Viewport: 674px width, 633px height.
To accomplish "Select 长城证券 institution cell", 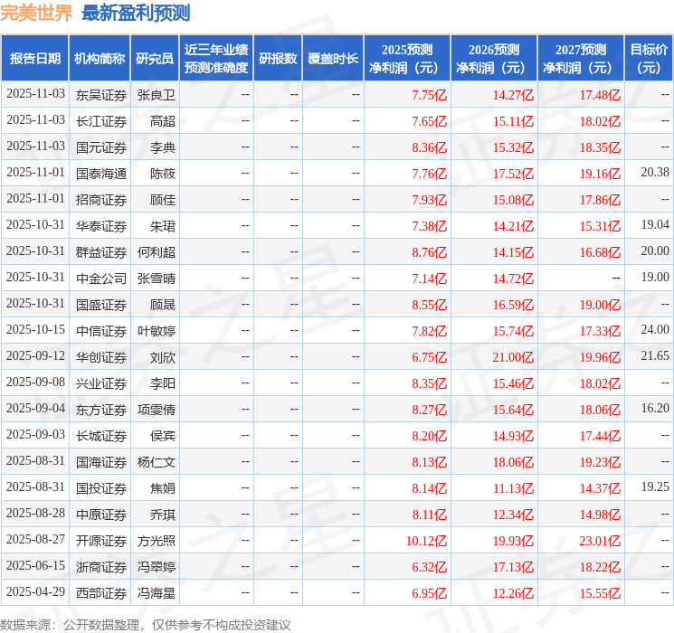I will click(101, 436).
